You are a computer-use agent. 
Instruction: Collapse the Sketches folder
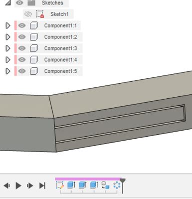tap(8, 2)
